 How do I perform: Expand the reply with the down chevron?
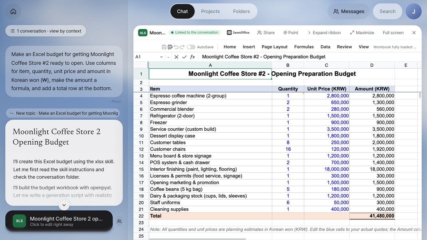tap(64, 205)
